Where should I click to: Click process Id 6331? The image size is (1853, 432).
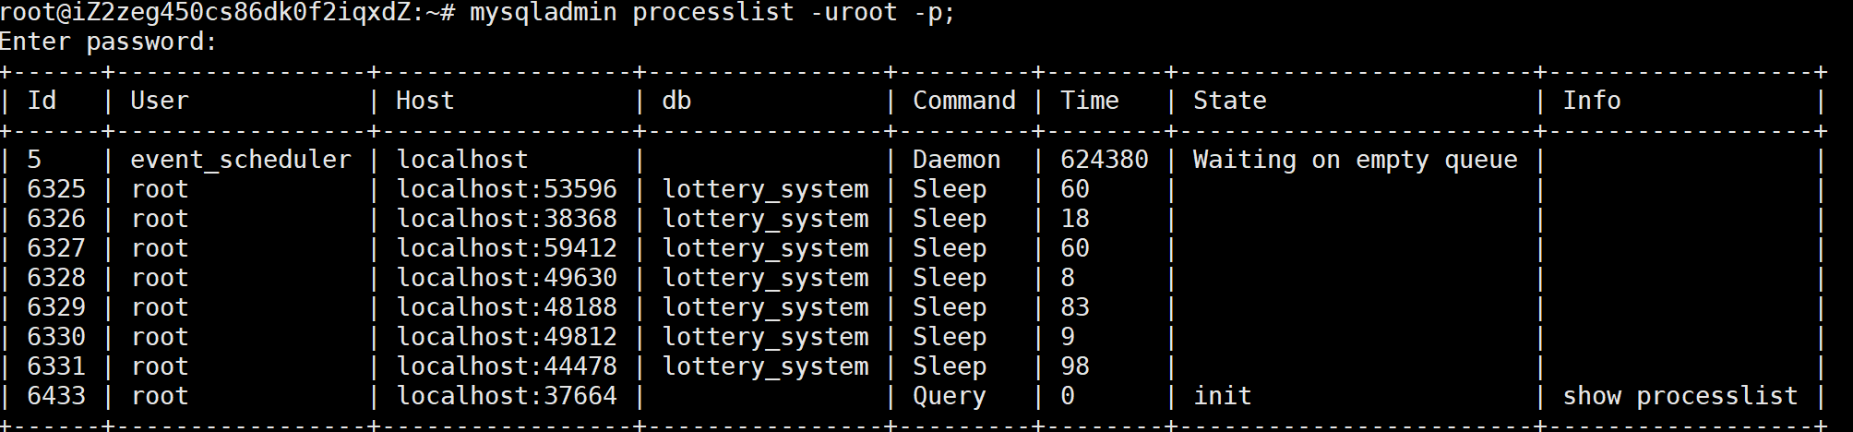pyautogui.click(x=56, y=366)
